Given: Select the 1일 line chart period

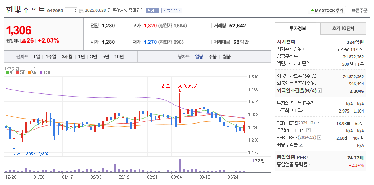Looking at the screenshot, I should tap(37, 57).
